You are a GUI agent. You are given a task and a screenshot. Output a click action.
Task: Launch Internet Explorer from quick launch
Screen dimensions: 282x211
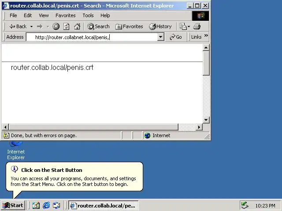[x=46, y=205]
